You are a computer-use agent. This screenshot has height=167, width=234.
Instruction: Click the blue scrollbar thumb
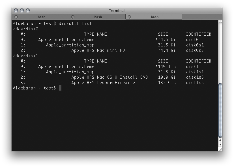[220, 110]
